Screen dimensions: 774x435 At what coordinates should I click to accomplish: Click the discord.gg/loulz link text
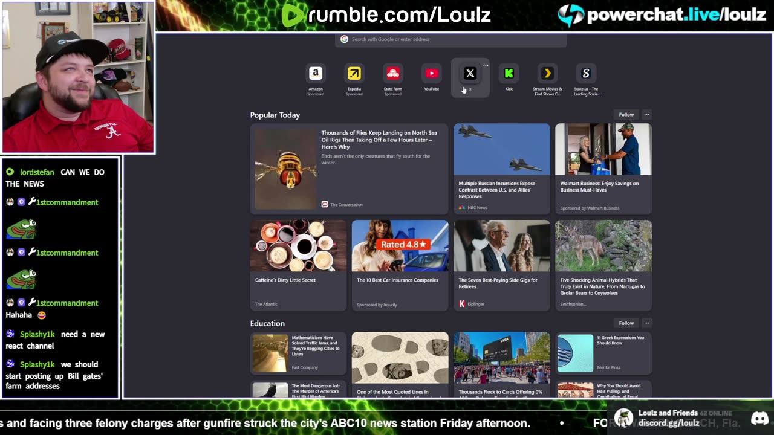[669, 423]
